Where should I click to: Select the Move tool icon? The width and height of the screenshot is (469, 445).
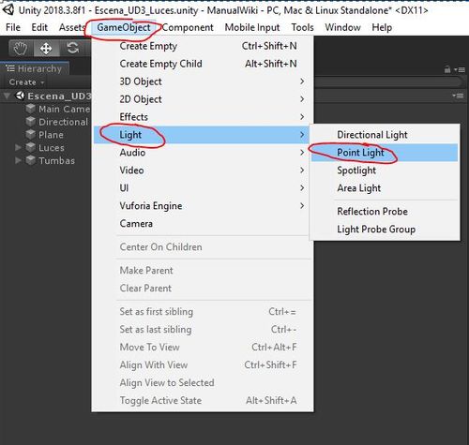(46, 49)
